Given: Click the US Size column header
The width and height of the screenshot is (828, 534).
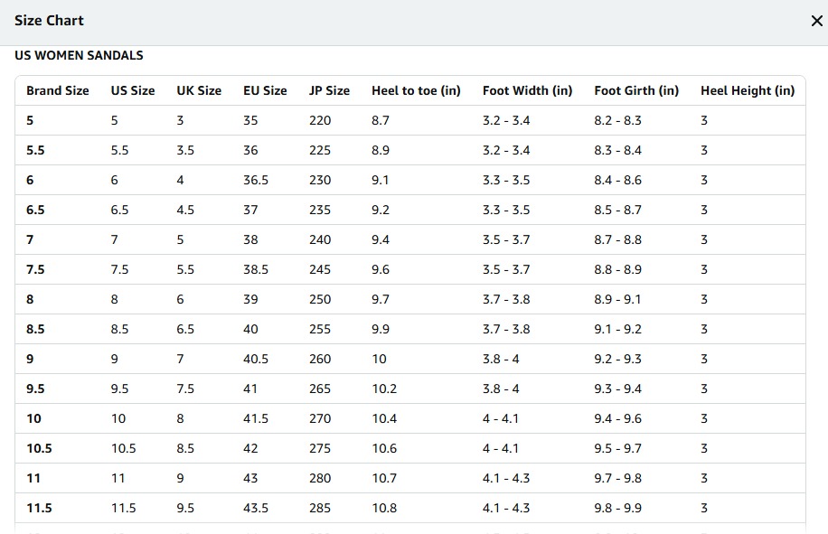Looking at the screenshot, I should tap(133, 90).
